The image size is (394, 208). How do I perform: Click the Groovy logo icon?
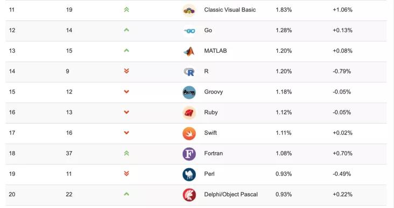click(x=189, y=92)
